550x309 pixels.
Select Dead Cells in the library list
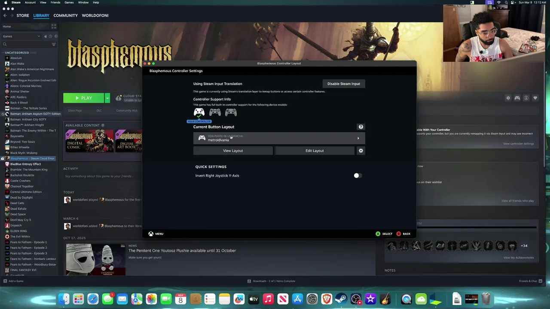coord(17,203)
